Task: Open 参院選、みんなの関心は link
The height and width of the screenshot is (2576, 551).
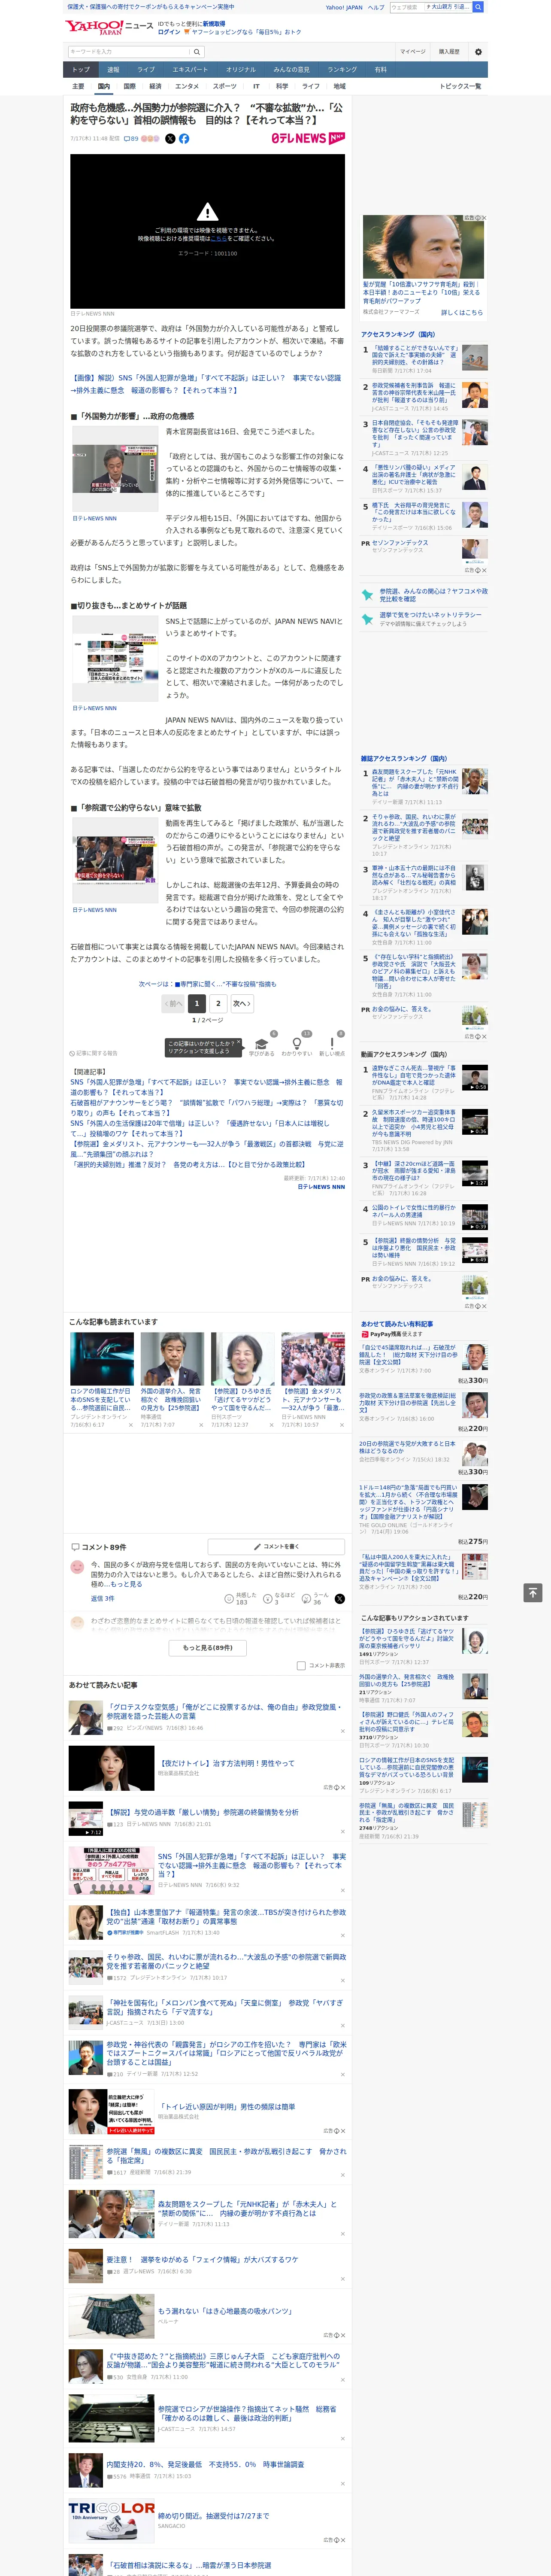Action: coord(433,594)
